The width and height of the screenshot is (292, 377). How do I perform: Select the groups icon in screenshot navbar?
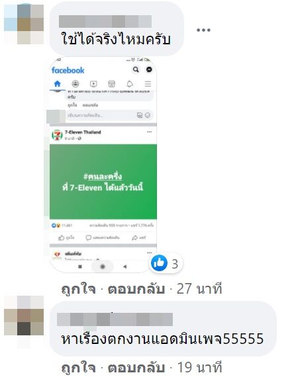[75, 84]
